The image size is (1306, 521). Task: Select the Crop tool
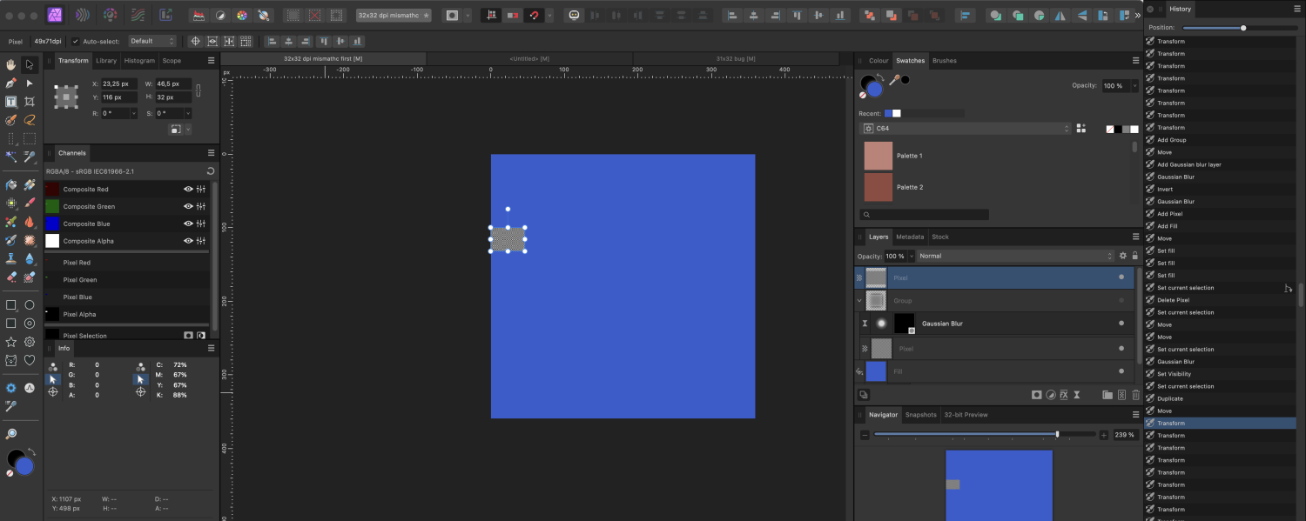click(30, 101)
